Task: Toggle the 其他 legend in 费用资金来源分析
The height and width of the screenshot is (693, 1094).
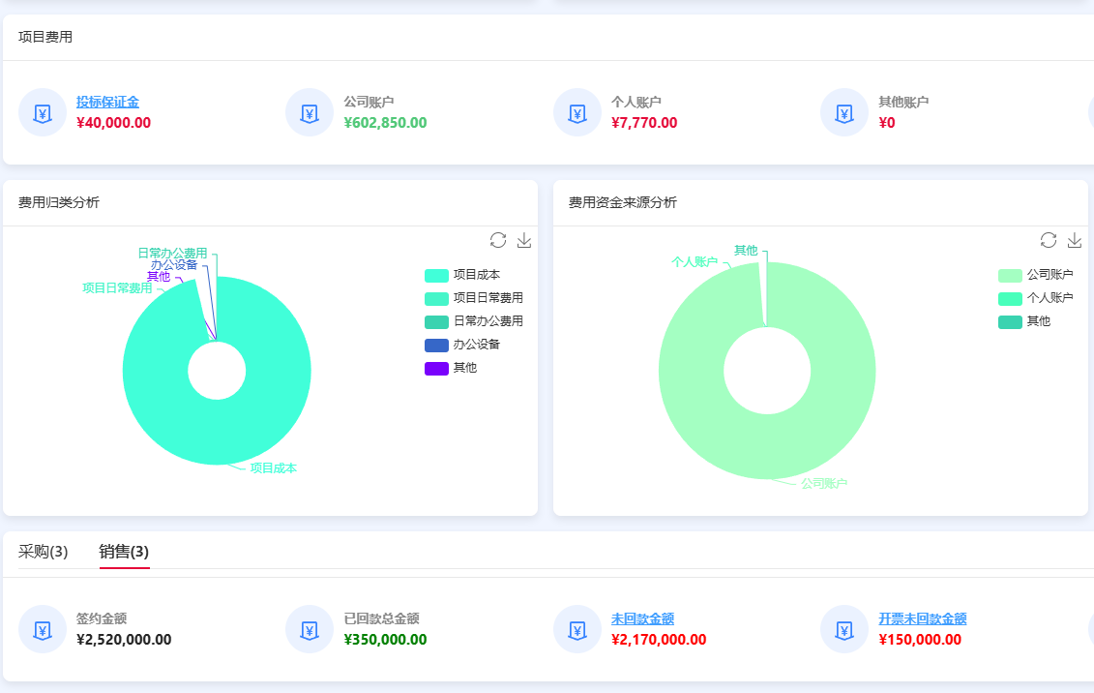Action: 1027,321
